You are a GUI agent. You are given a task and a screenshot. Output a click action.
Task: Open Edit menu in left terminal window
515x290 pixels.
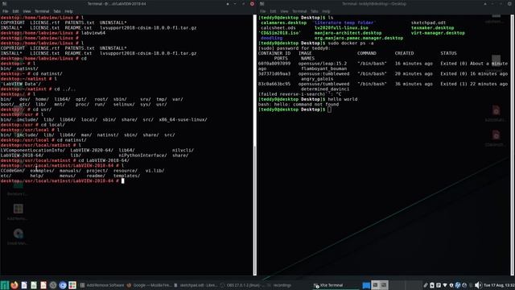[15, 11]
